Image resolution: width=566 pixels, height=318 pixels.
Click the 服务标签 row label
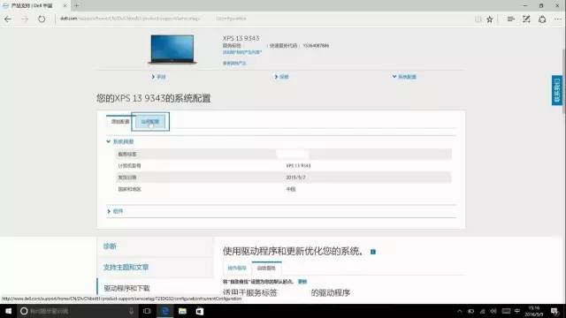point(127,155)
